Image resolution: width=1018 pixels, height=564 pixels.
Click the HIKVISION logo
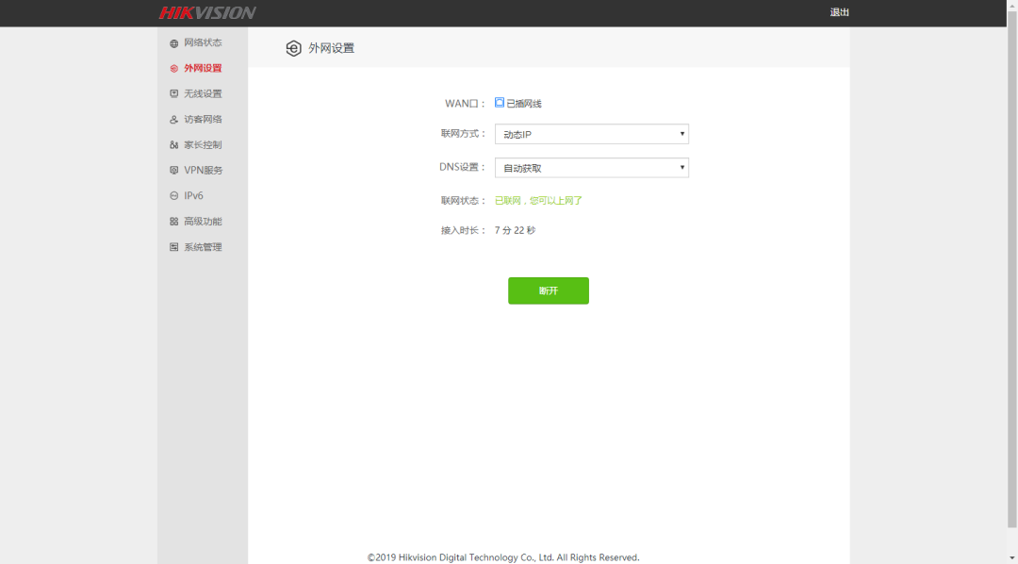207,13
